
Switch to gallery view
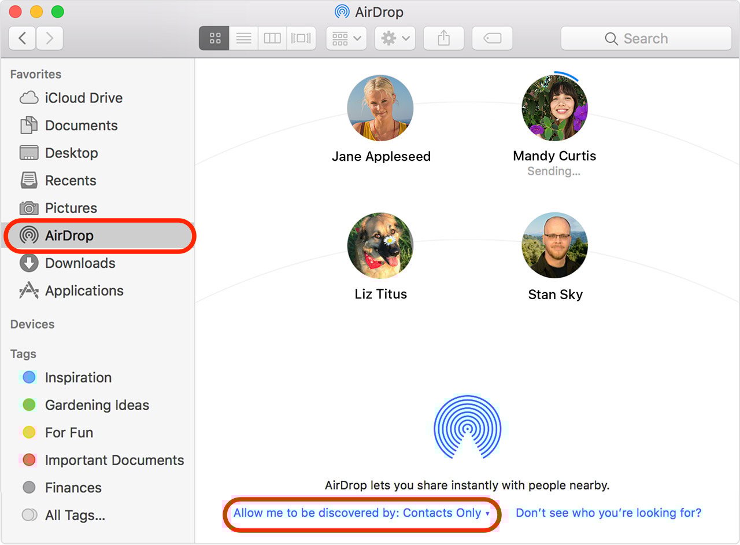point(301,39)
